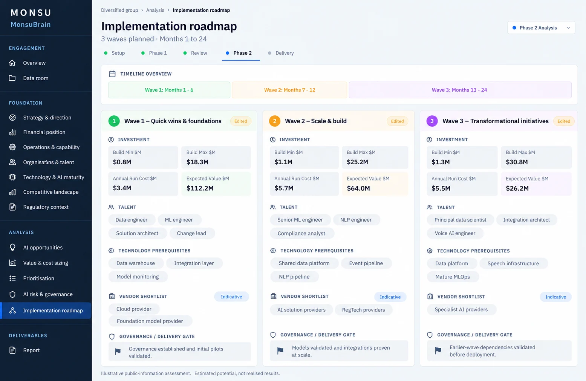The image size is (586, 381).
Task: Click Wave 2 Indicative vendor badge
Action: 390,297
